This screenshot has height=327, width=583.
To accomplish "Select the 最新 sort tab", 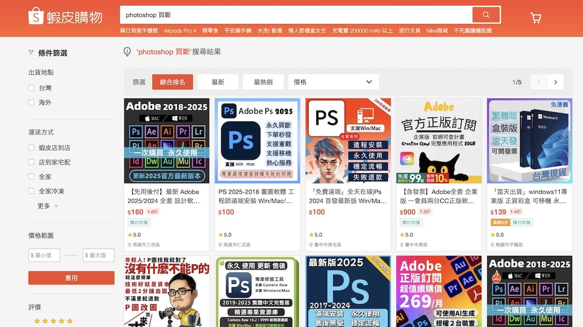I will (x=218, y=82).
